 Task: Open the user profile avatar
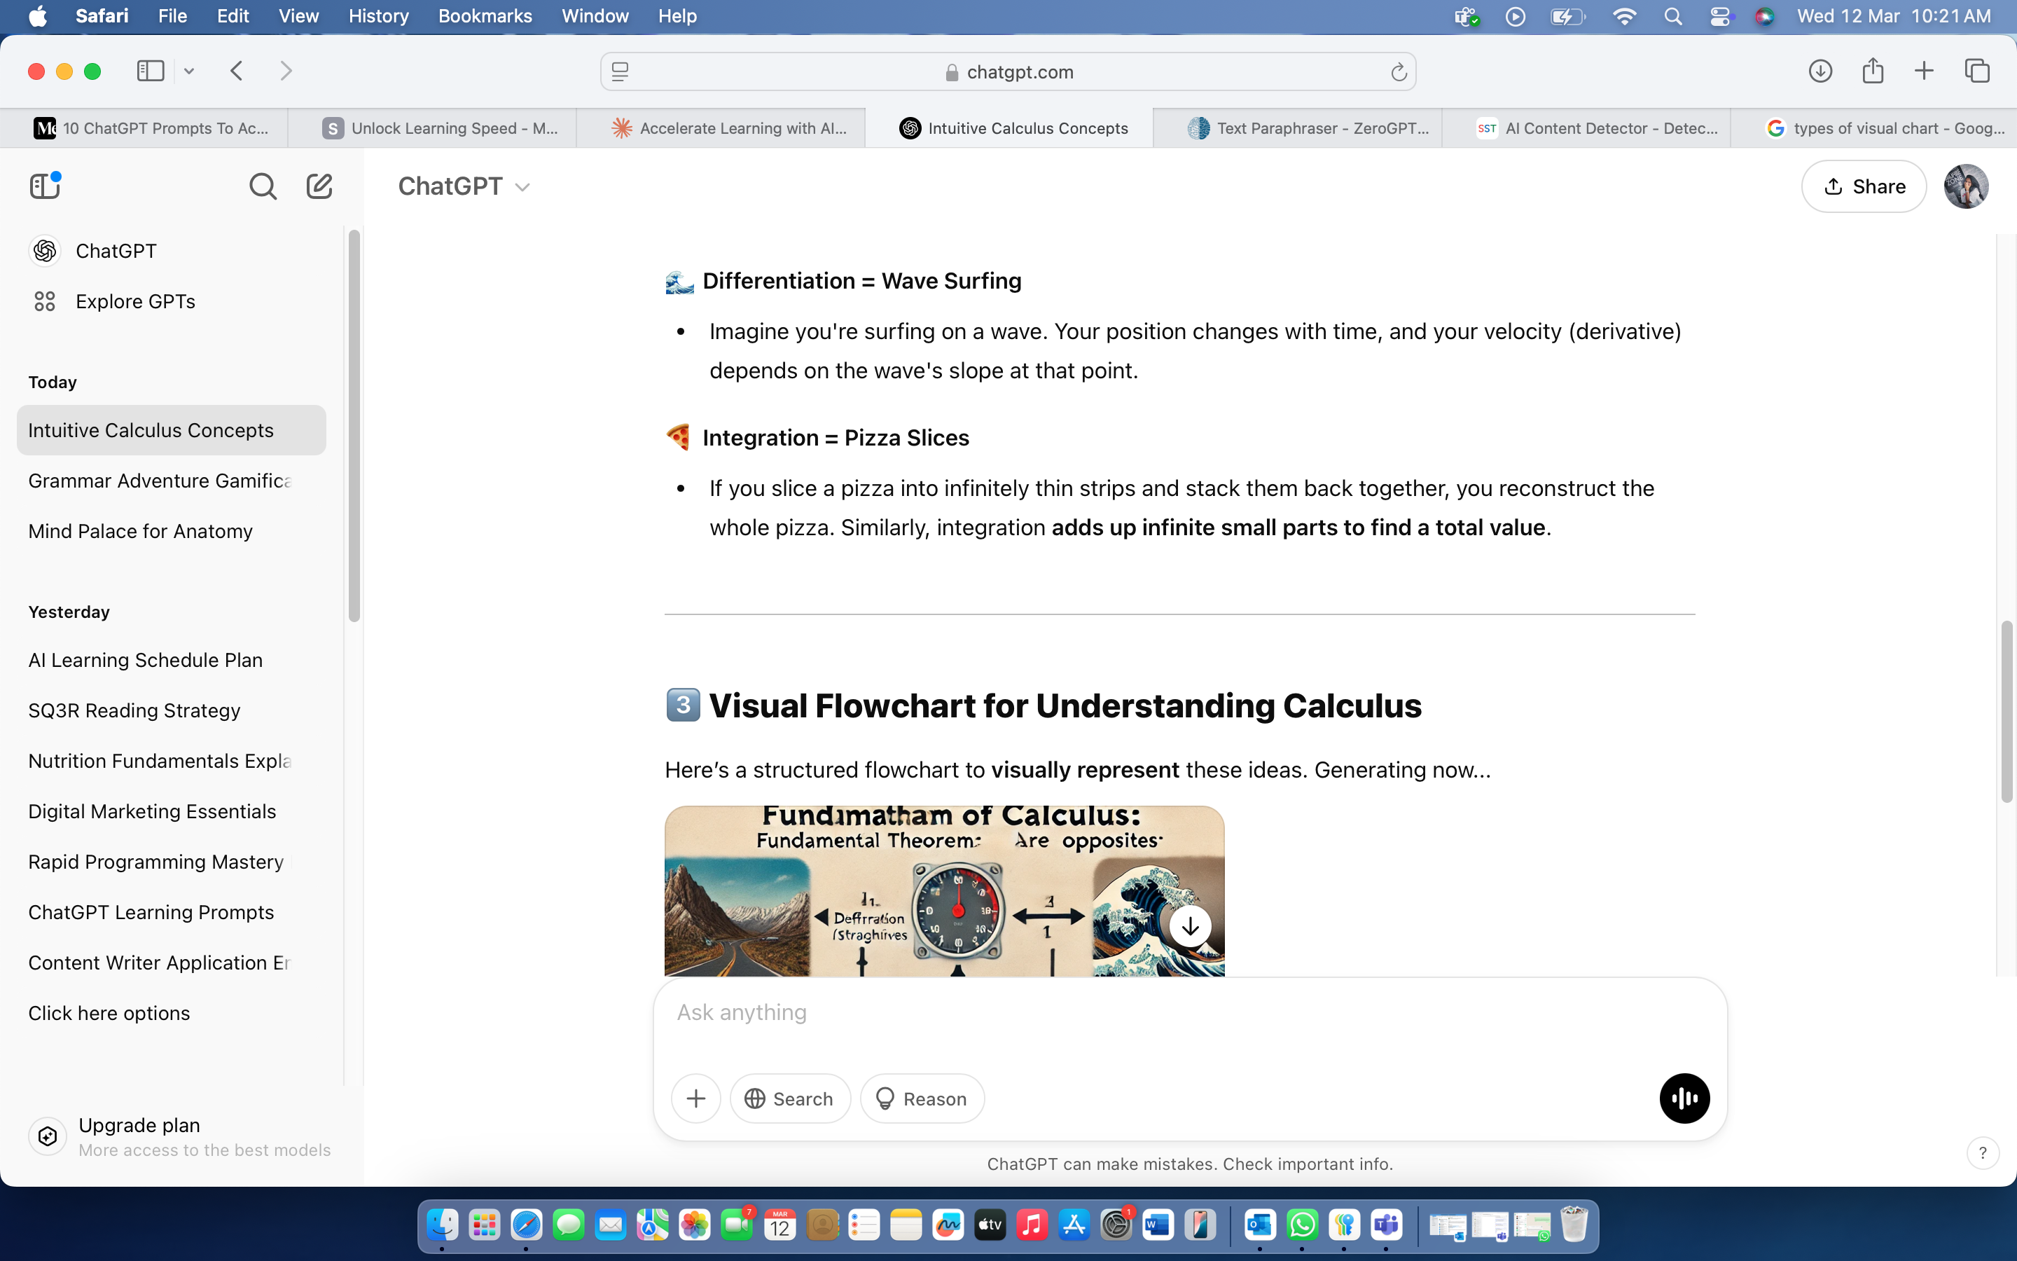coord(1966,186)
